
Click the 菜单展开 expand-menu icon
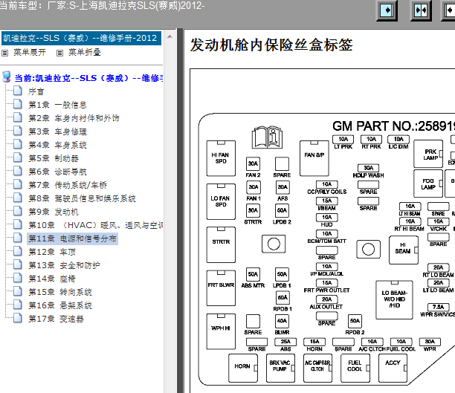(x=5, y=53)
